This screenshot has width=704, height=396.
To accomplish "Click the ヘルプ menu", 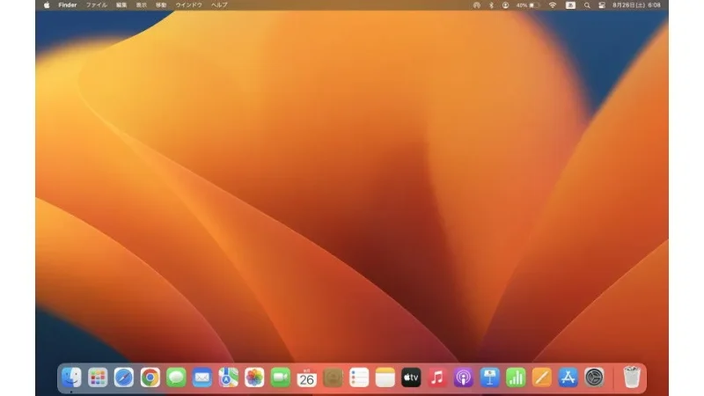I will pyautogui.click(x=219, y=4).
